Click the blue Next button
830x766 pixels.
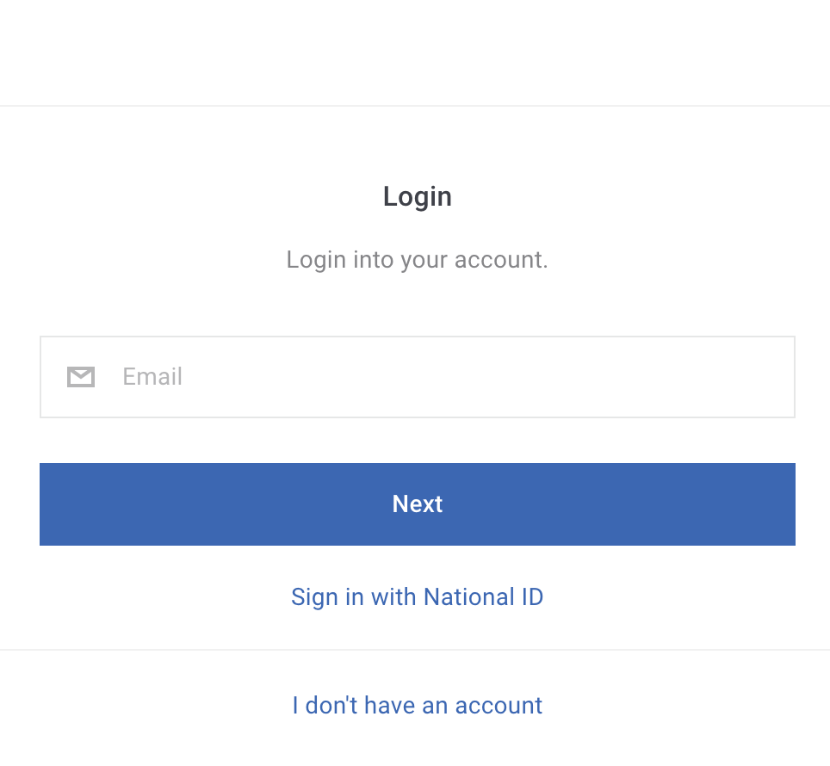[417, 504]
